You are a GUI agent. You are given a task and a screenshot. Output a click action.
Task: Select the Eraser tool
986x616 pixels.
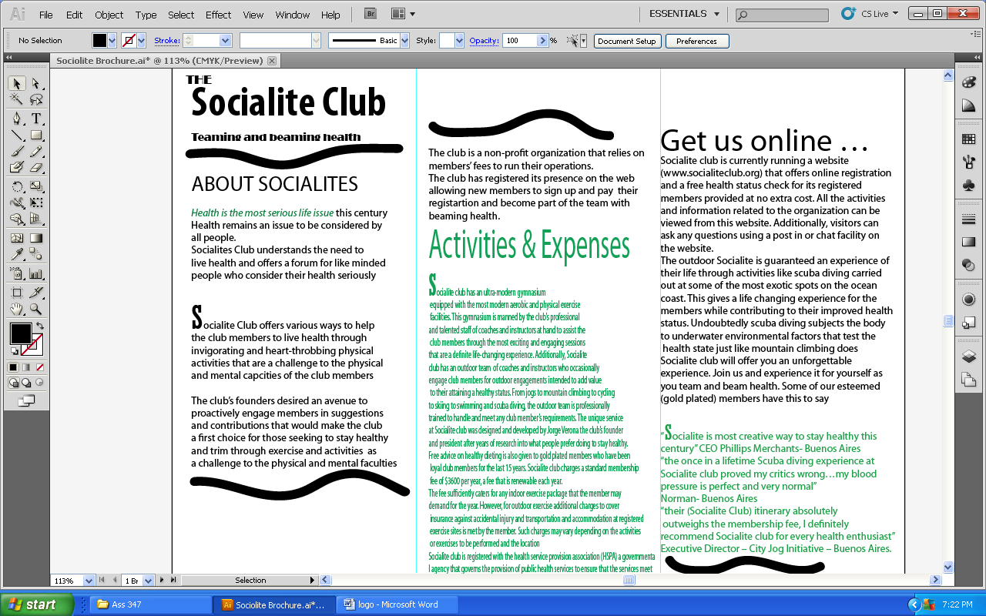(36, 167)
